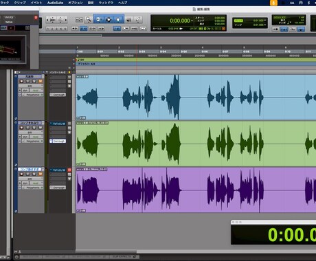Solo the third purple track
The image size is (316, 261).
pyautogui.click(x=34, y=174)
